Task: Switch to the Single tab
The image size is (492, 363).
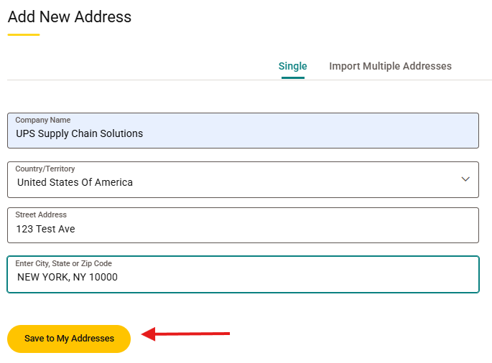Action: 293,66
